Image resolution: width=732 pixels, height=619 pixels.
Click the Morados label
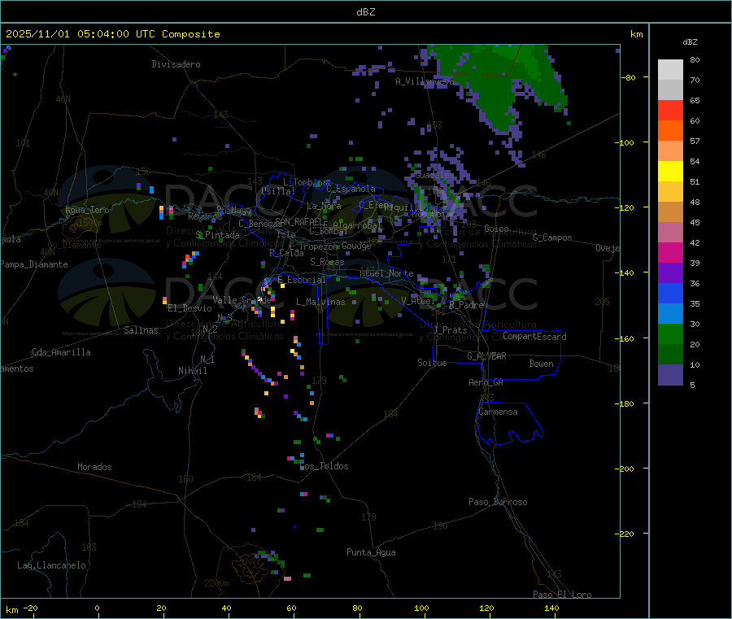click(94, 467)
